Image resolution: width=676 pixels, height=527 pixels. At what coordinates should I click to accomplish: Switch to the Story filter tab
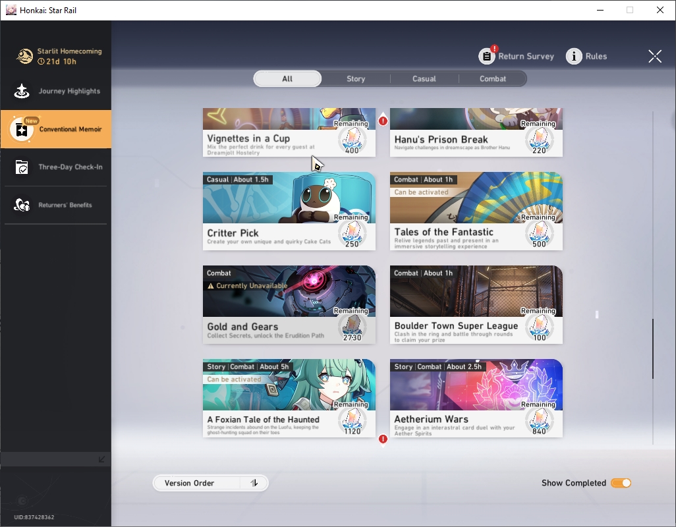356,79
